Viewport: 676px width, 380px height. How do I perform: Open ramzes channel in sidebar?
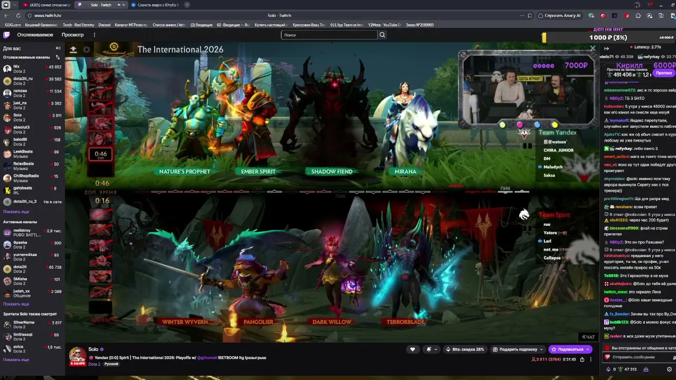click(32, 93)
